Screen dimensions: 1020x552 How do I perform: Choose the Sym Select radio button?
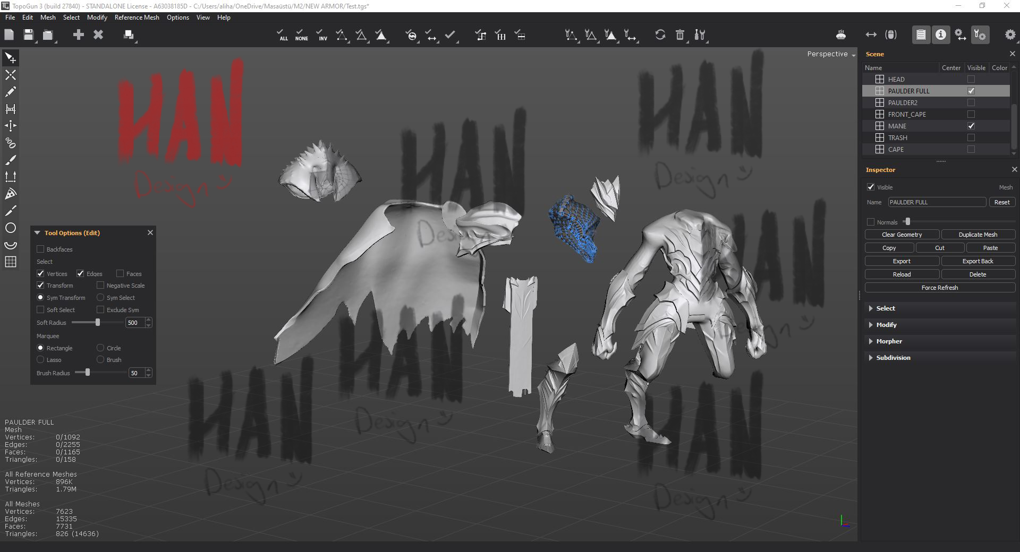pos(100,297)
